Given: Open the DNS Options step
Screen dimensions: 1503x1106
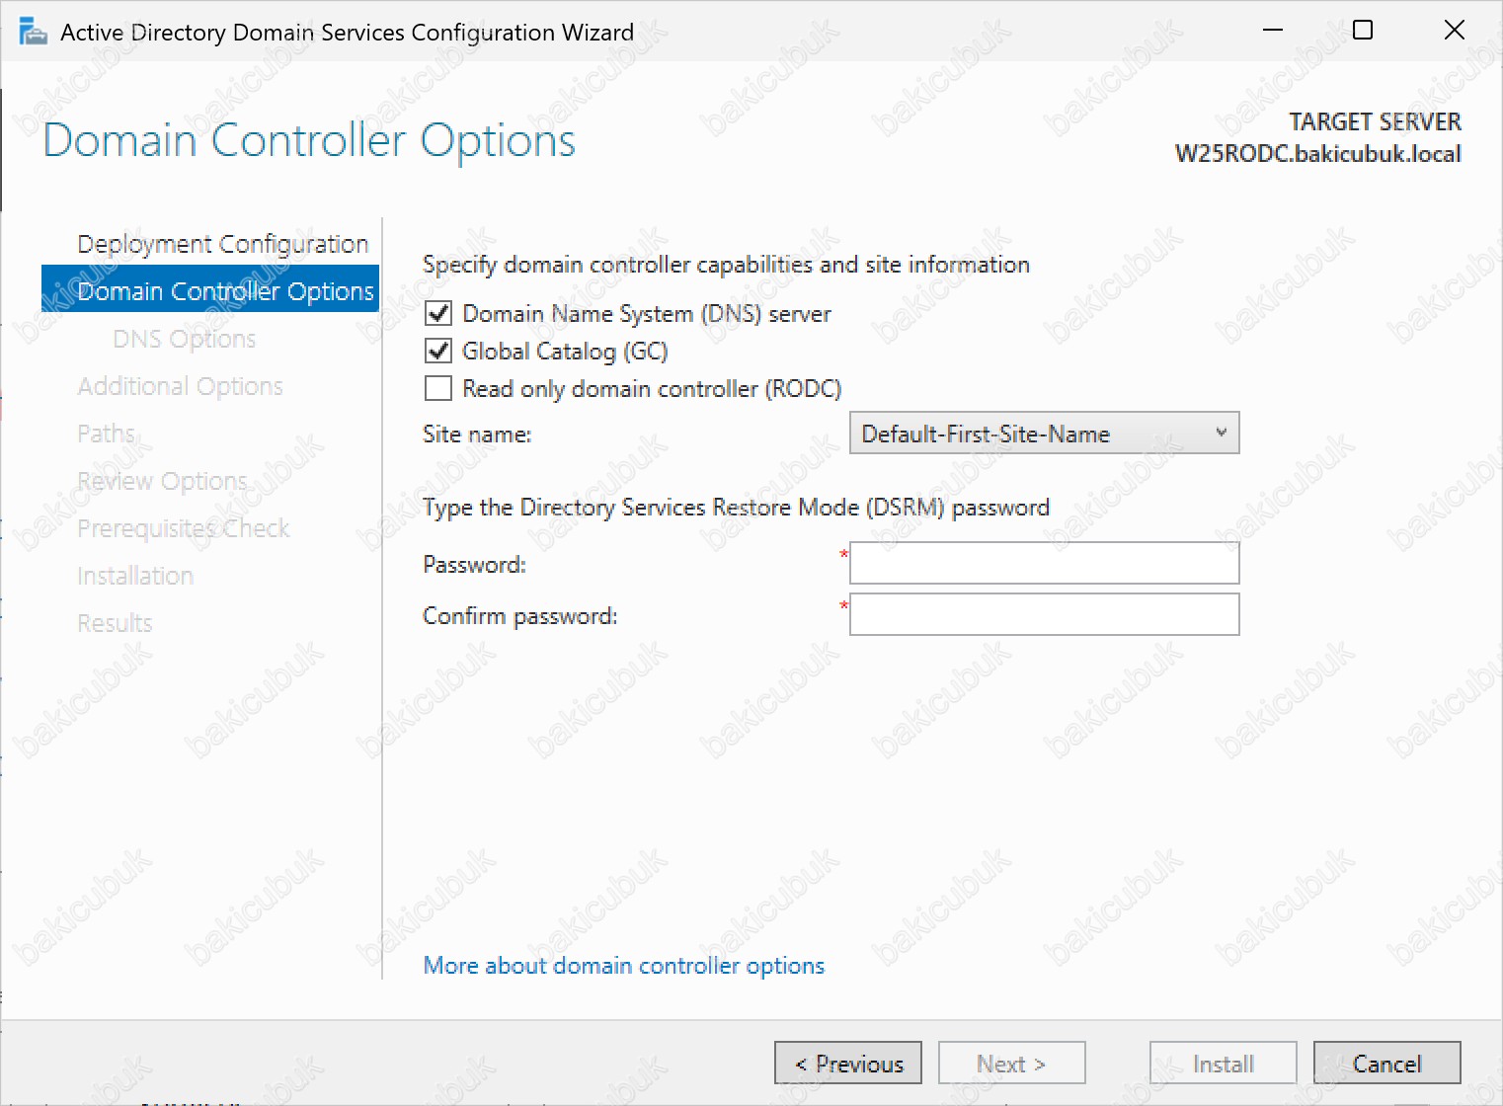Looking at the screenshot, I should click(185, 339).
